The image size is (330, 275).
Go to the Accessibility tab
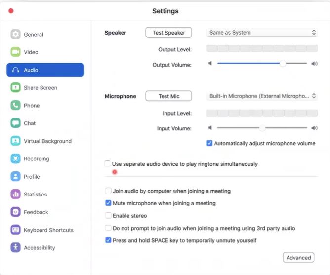(x=39, y=248)
